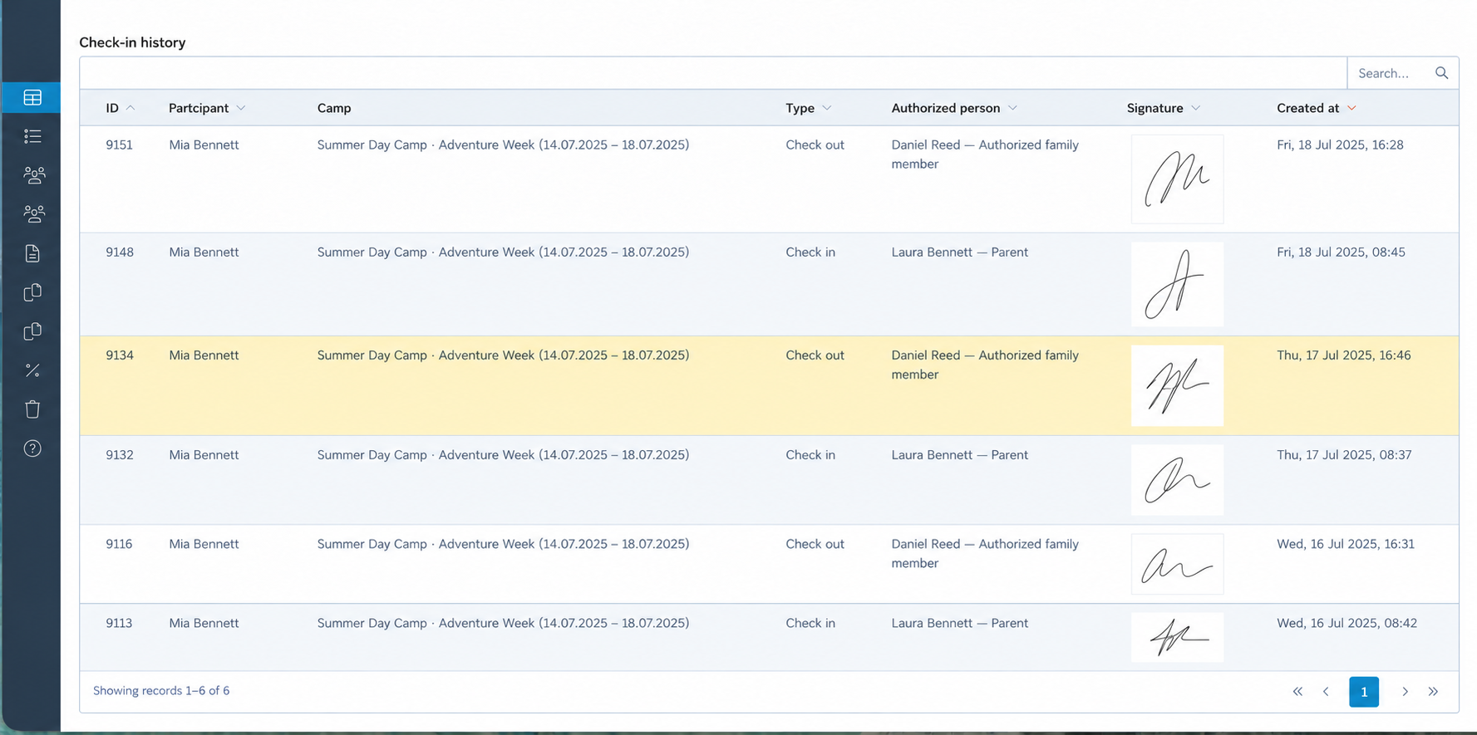Jump to the last page of results
Image resolution: width=1477 pixels, height=735 pixels.
1433,692
